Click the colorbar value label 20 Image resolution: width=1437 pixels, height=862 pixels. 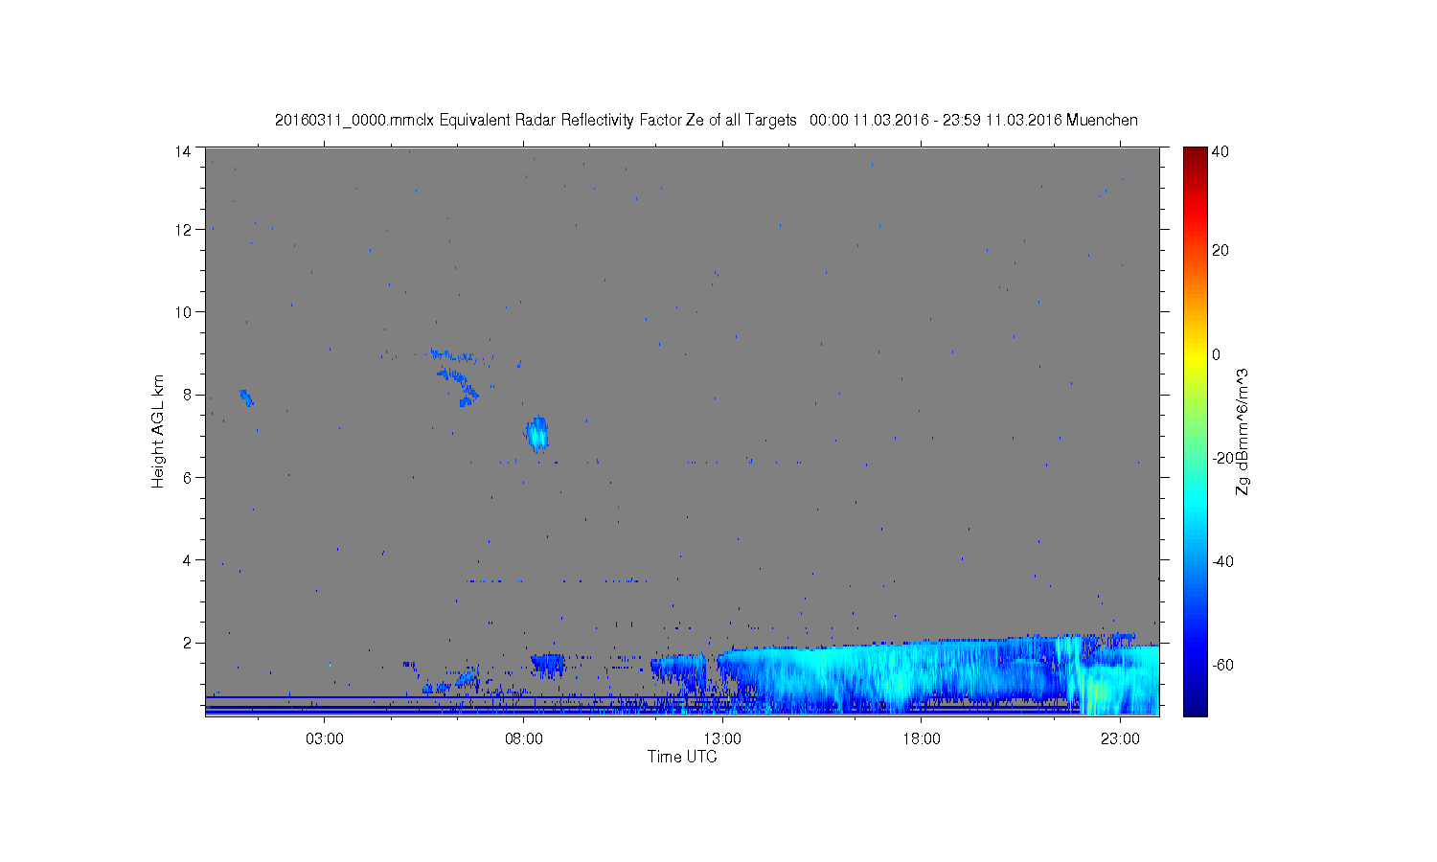[x=1220, y=251]
